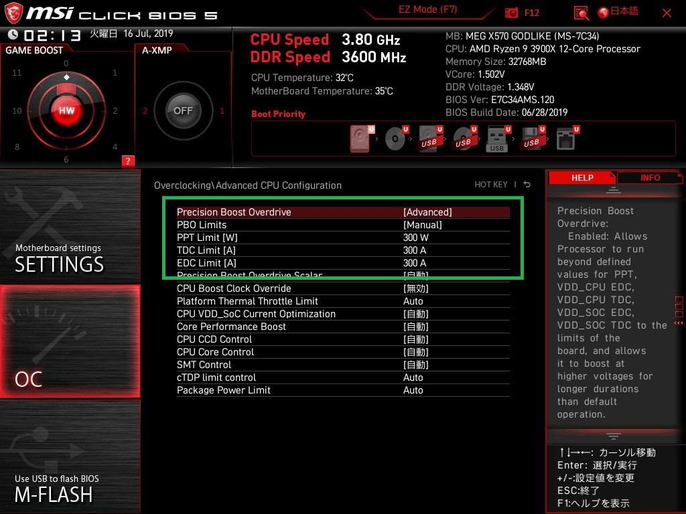686x514 pixels.
Task: Select A-XMP profile 1
Action: tap(222, 111)
